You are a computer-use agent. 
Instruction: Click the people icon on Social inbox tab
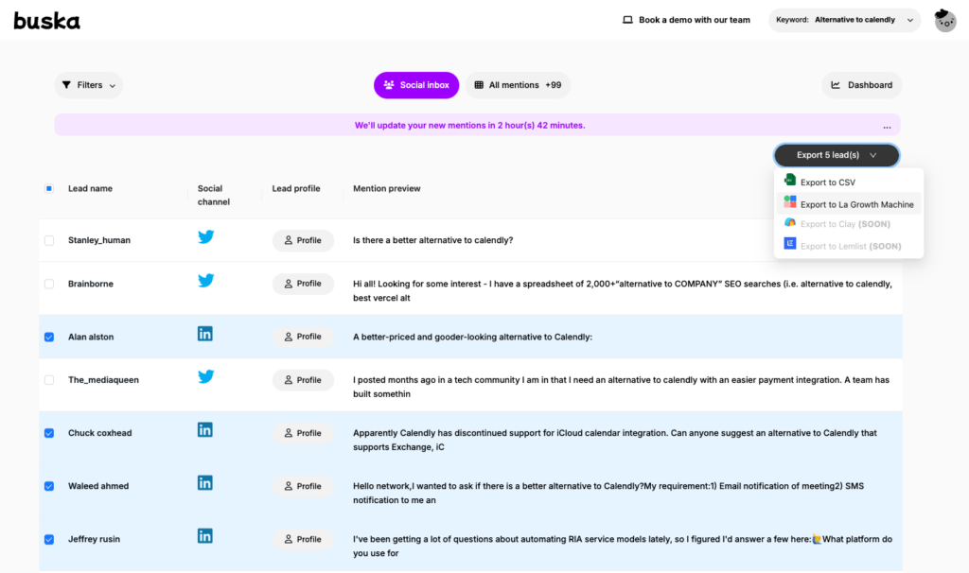pyautogui.click(x=389, y=85)
